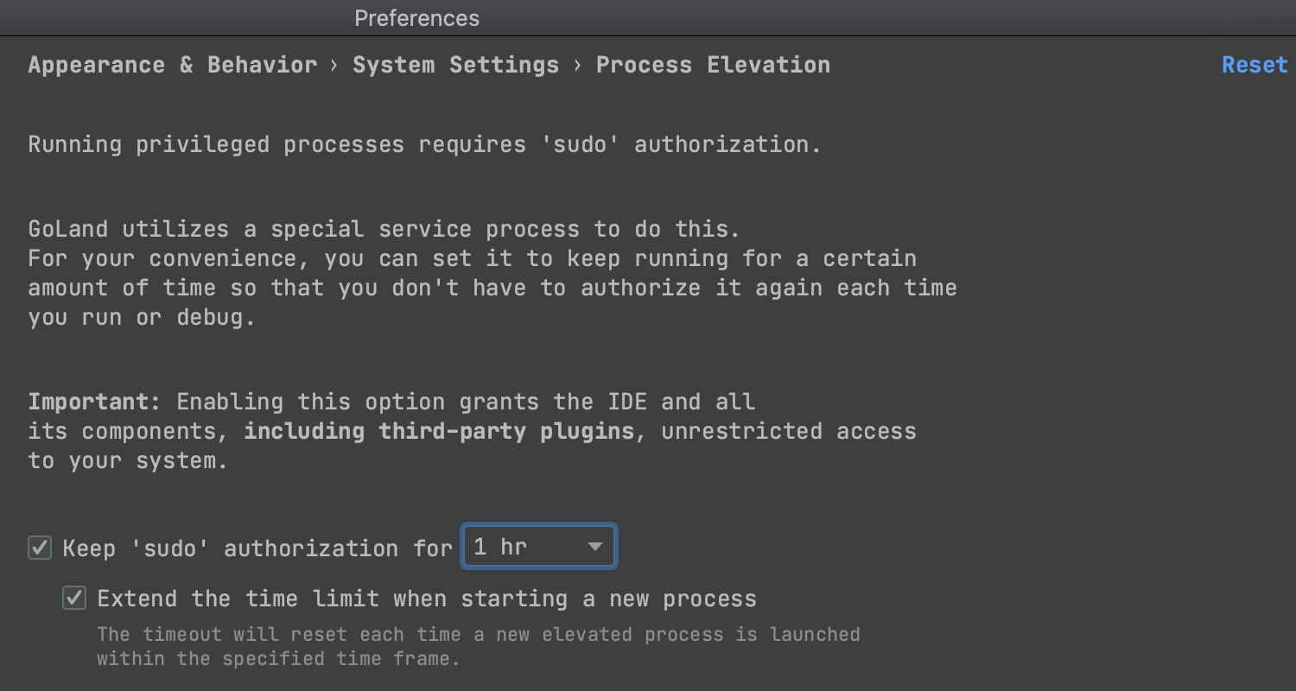Click the Reset link
Image resolution: width=1296 pixels, height=691 pixels.
[1255, 65]
